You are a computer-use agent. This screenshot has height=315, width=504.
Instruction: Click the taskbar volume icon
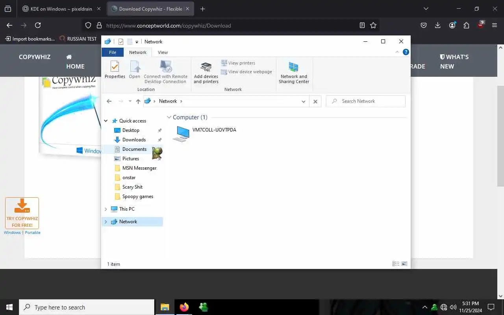pos(453,307)
